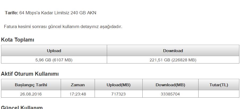Click the bold Tarife label
The height and width of the screenshot is (109, 246).
[11, 13]
